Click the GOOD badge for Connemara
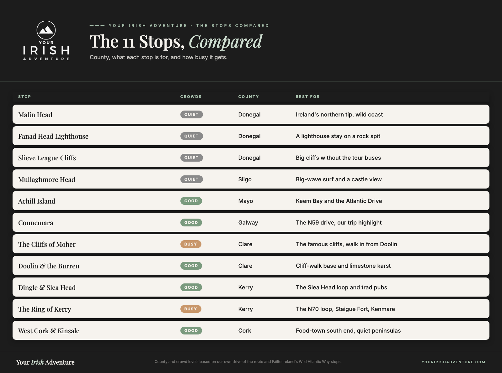502x373 pixels. 191,222
